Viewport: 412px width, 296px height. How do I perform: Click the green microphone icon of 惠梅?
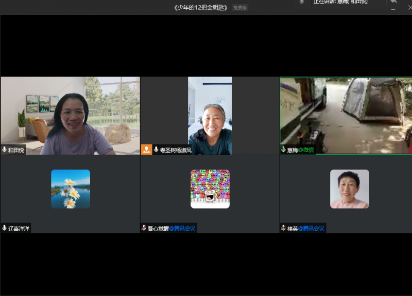click(283, 150)
